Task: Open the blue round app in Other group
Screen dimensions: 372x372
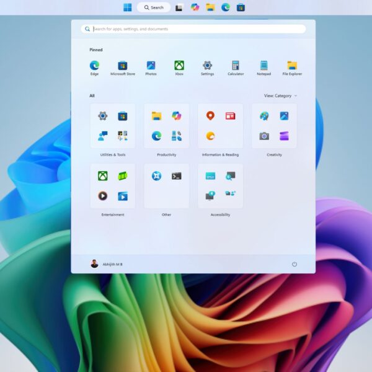Action: (x=157, y=176)
